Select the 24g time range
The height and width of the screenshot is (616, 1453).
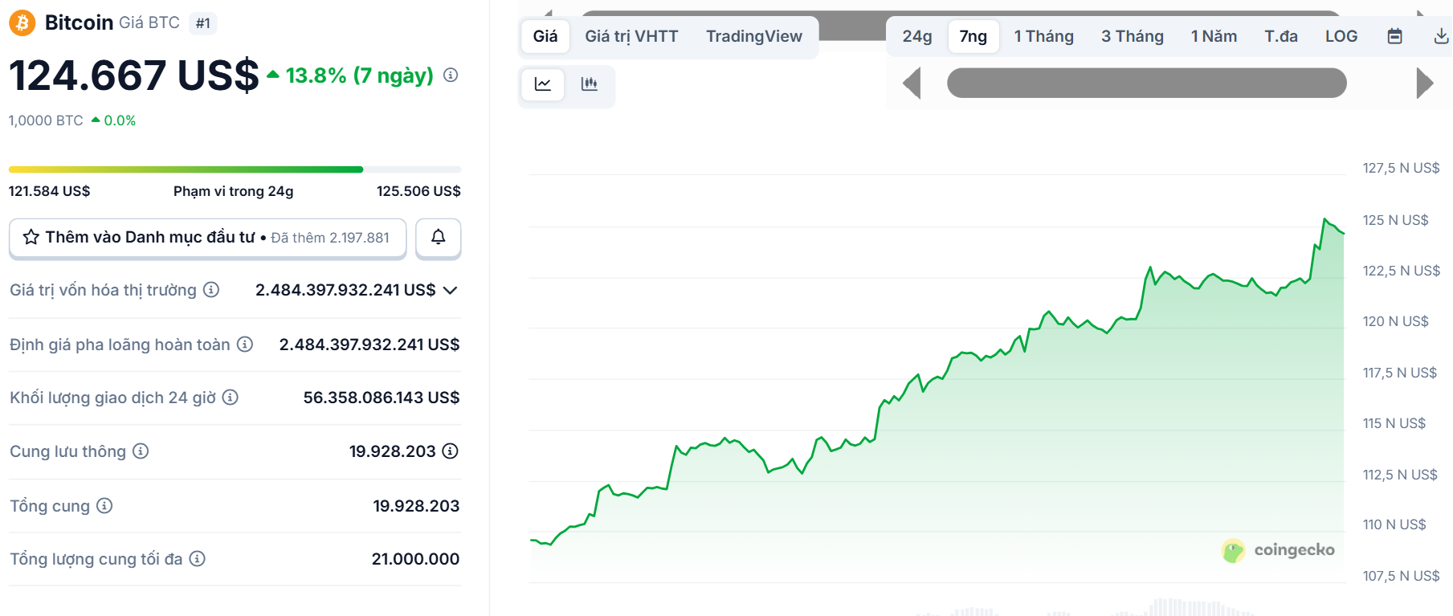click(x=916, y=36)
